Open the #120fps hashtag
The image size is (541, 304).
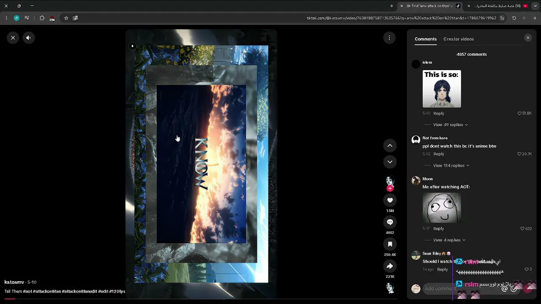tap(117, 291)
